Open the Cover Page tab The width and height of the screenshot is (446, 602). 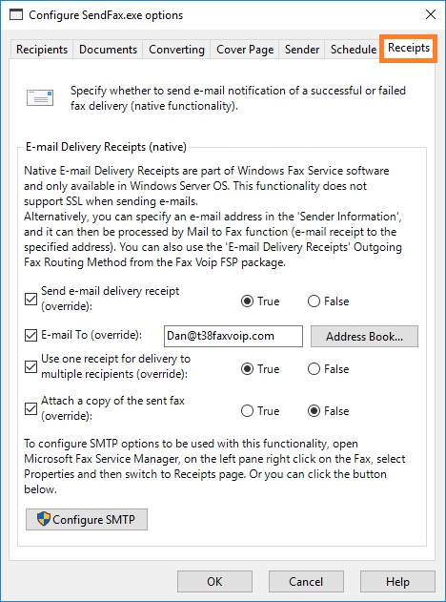coord(245,50)
